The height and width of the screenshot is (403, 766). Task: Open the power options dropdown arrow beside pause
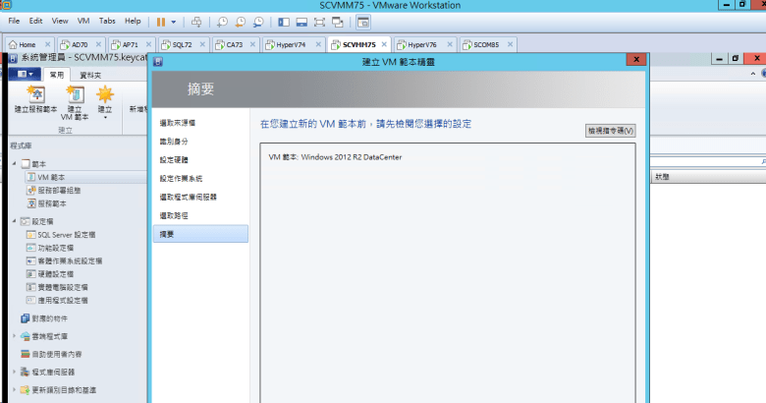174,21
